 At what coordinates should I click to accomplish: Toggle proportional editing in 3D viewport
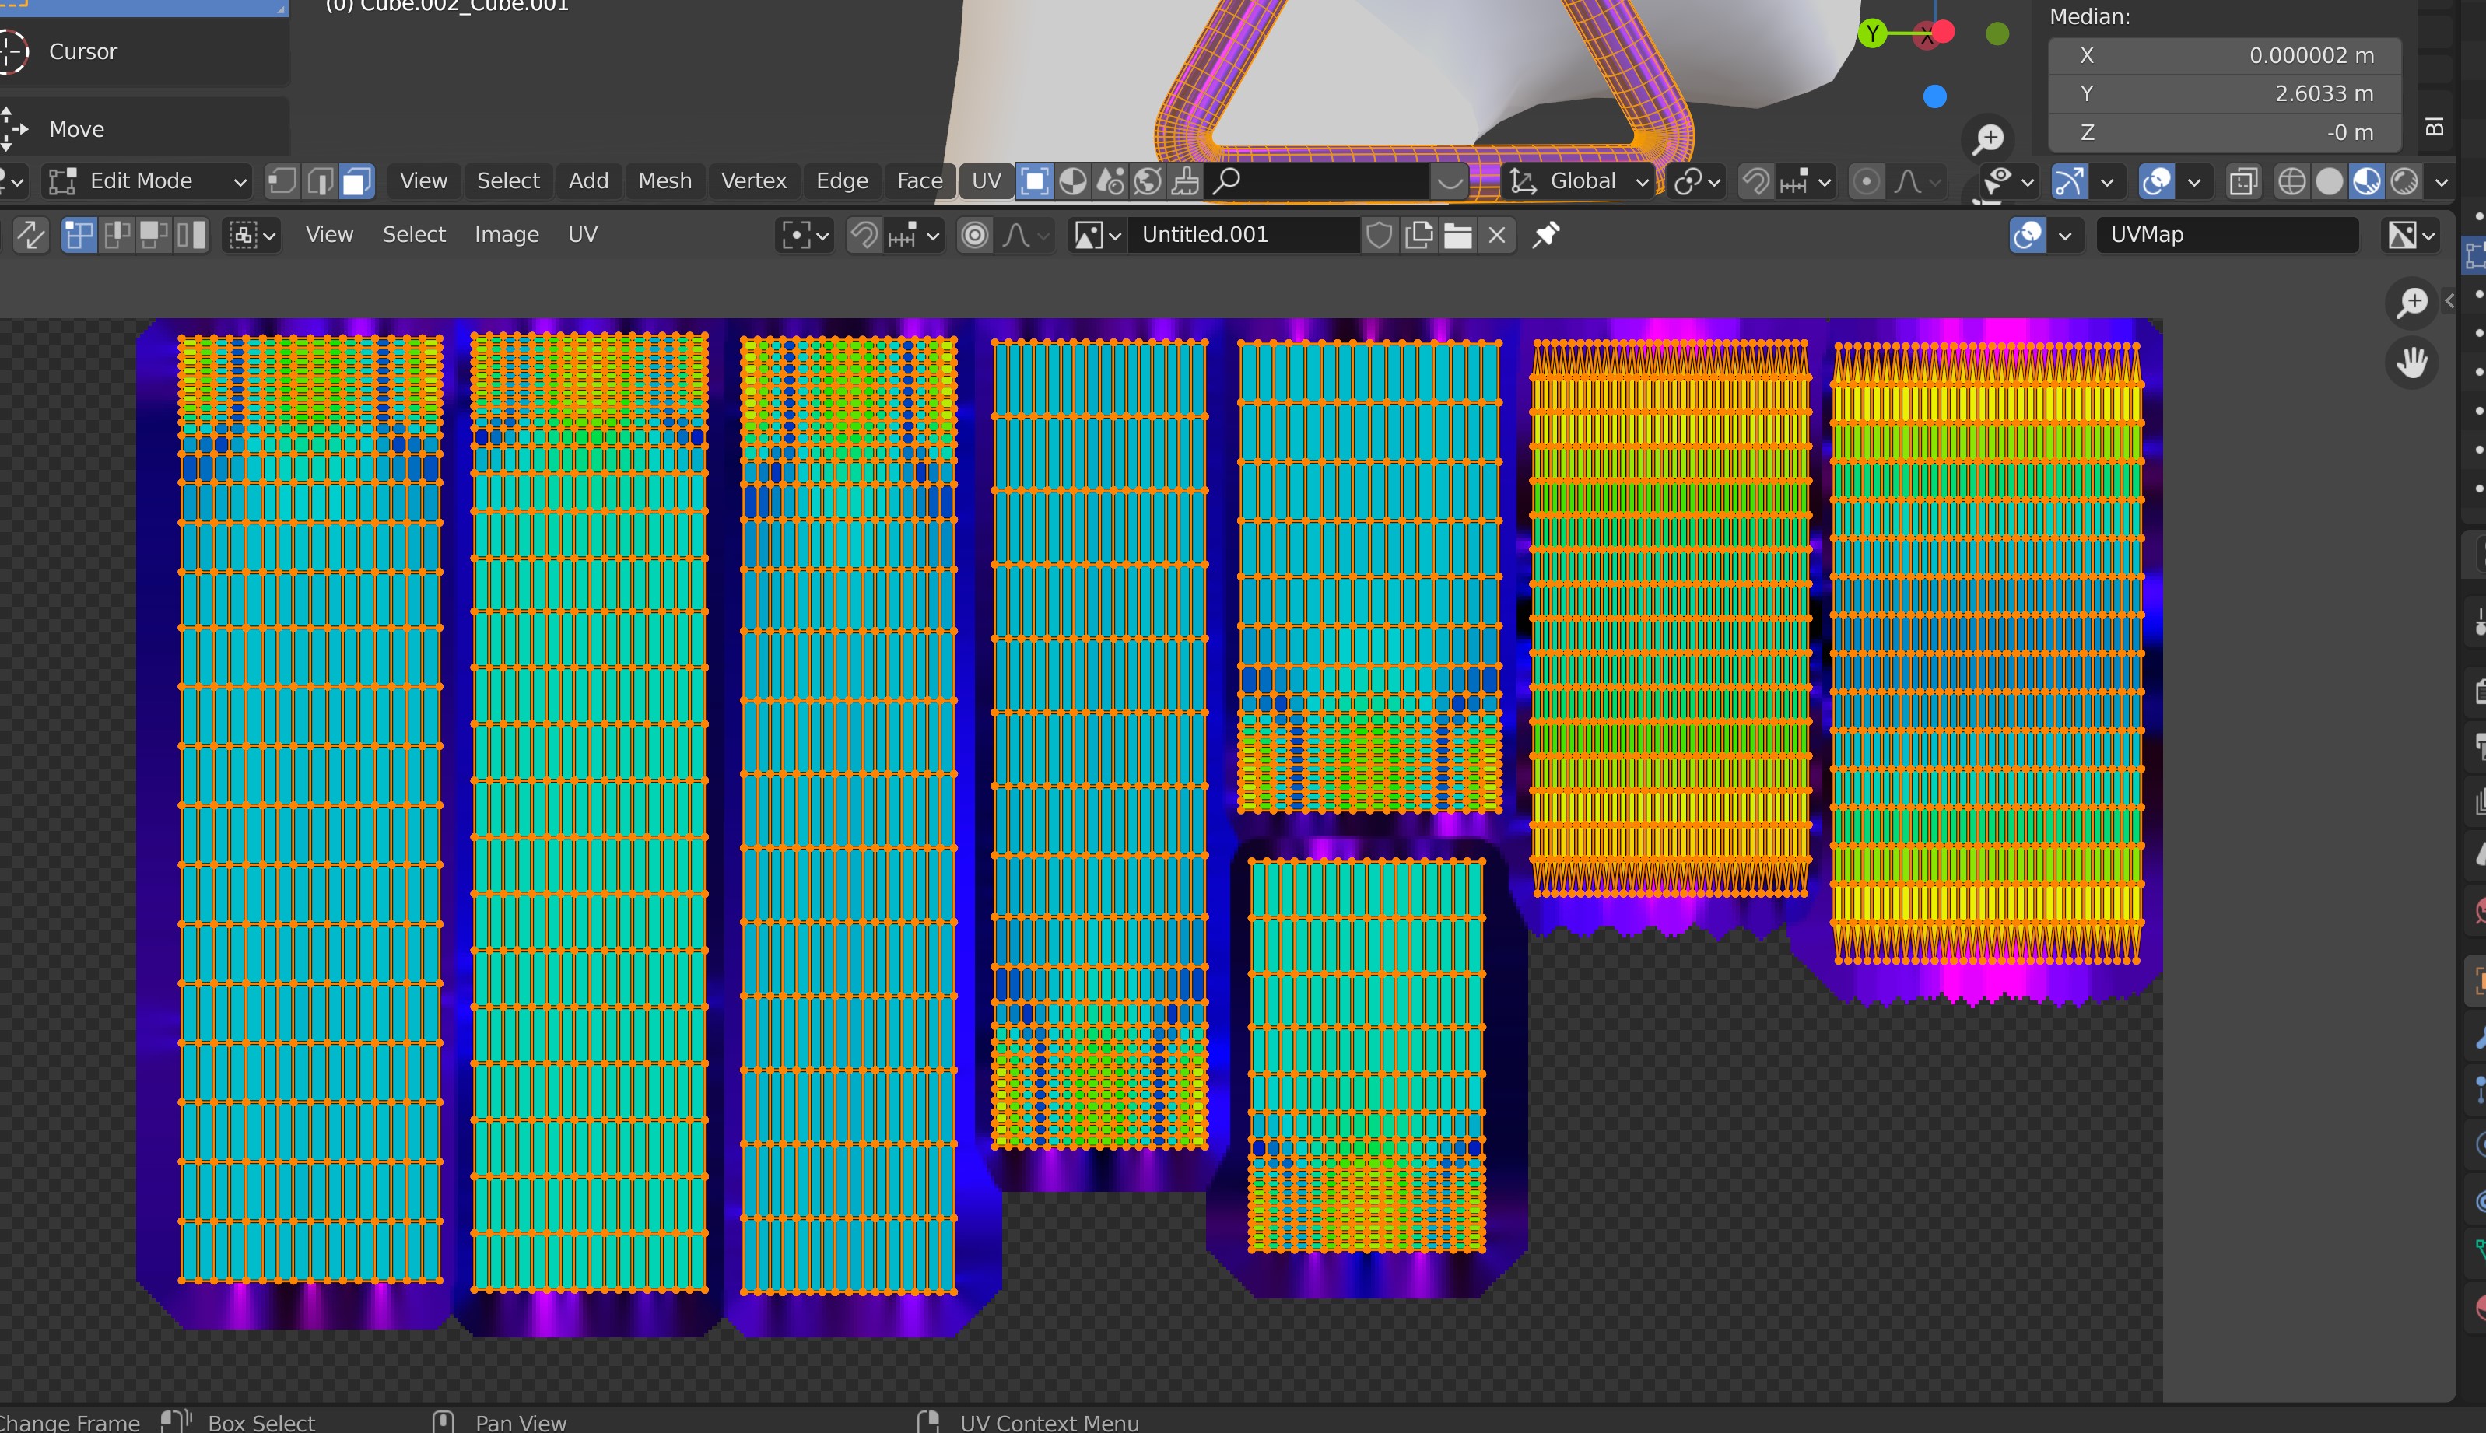click(1866, 181)
